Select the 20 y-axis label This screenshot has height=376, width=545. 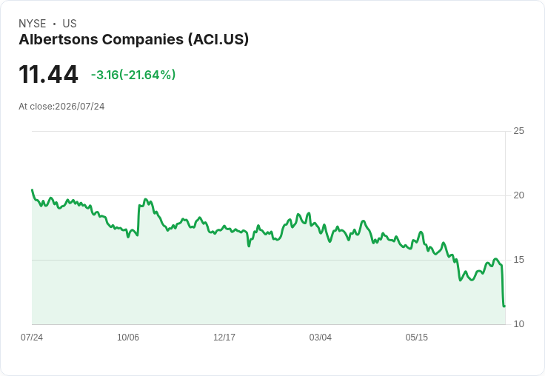(x=518, y=195)
